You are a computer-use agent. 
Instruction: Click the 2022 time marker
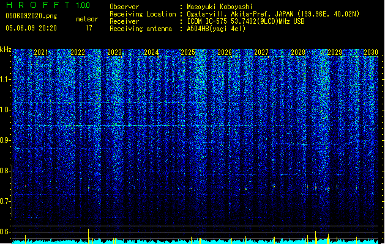coord(78,52)
